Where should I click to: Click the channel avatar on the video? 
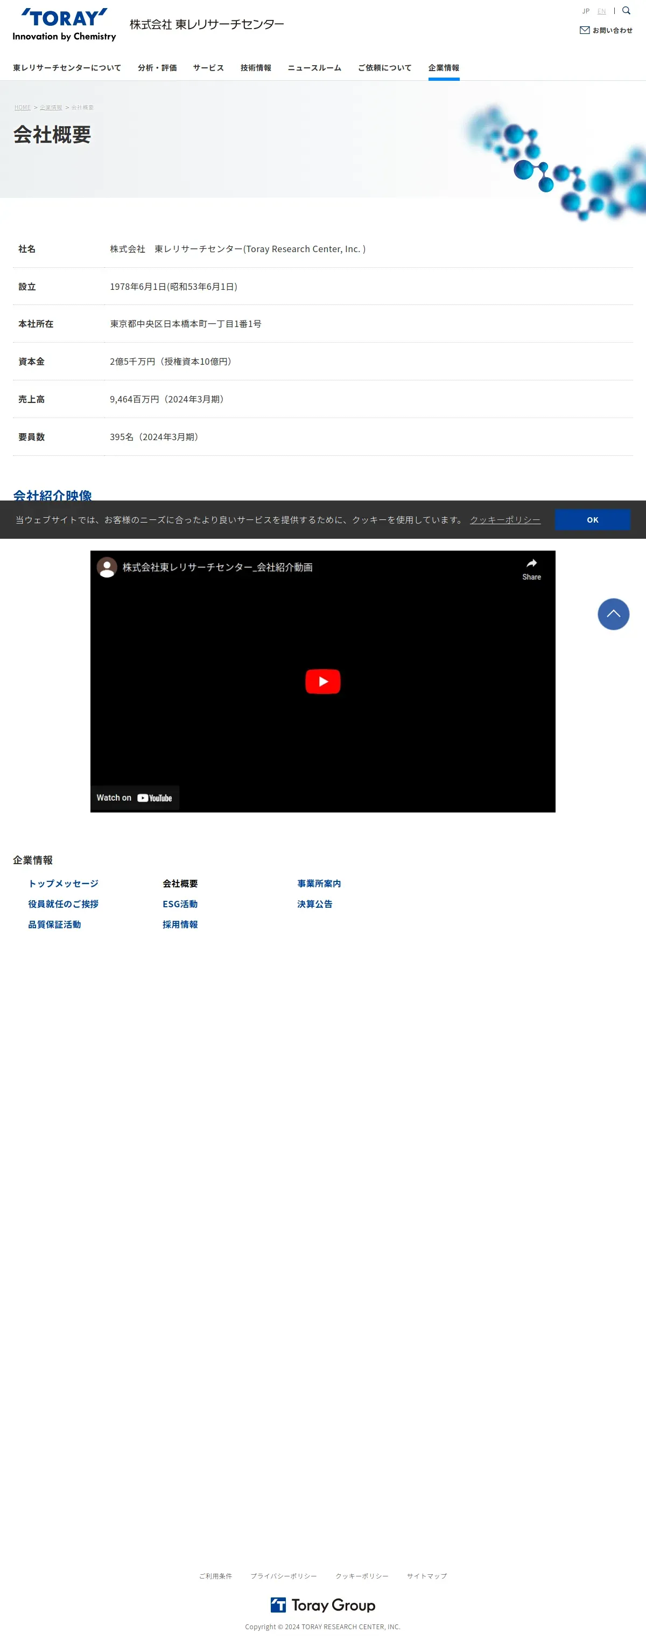tap(107, 567)
